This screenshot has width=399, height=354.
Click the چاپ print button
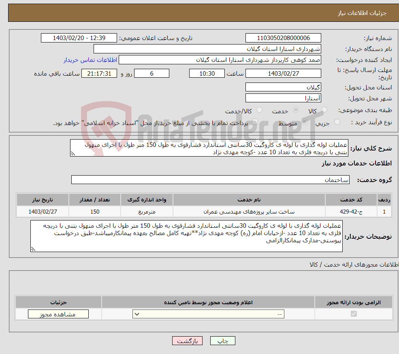[223, 341]
